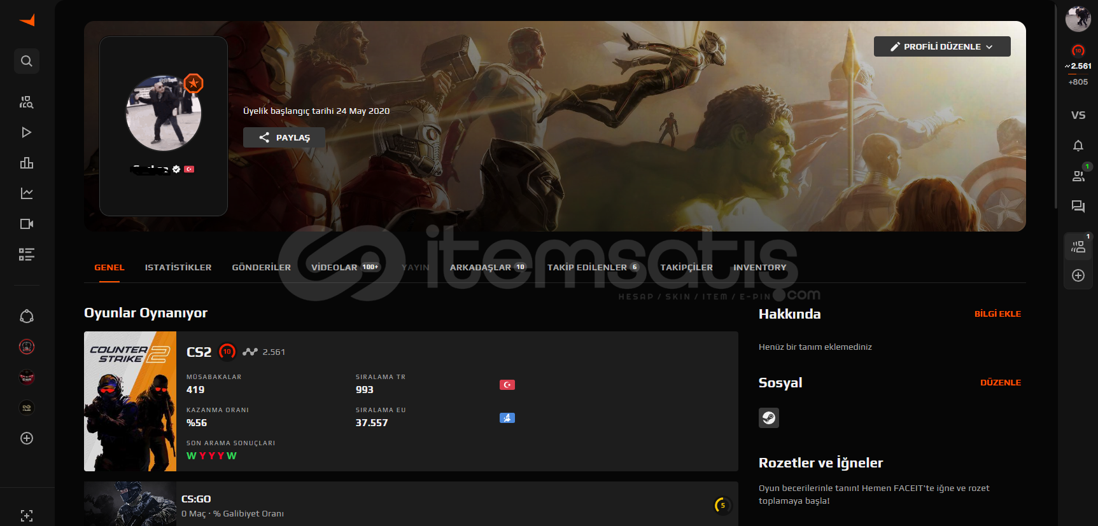Click the profile orange star badge

pos(194,83)
